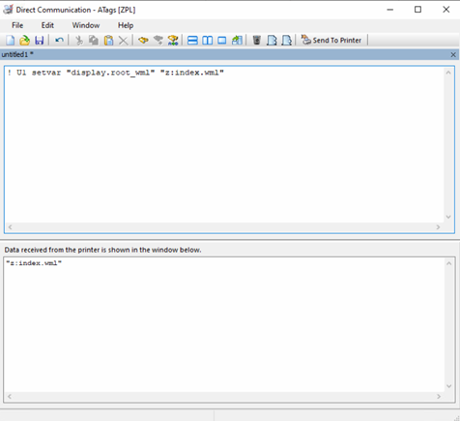
Task: Select the single pane layout icon
Action: [x=222, y=41]
